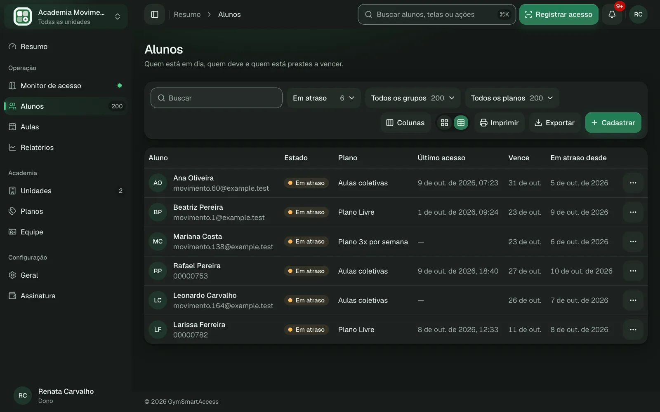This screenshot has height=412, width=660.
Task: Sort by the Vence column header
Action: (x=519, y=158)
